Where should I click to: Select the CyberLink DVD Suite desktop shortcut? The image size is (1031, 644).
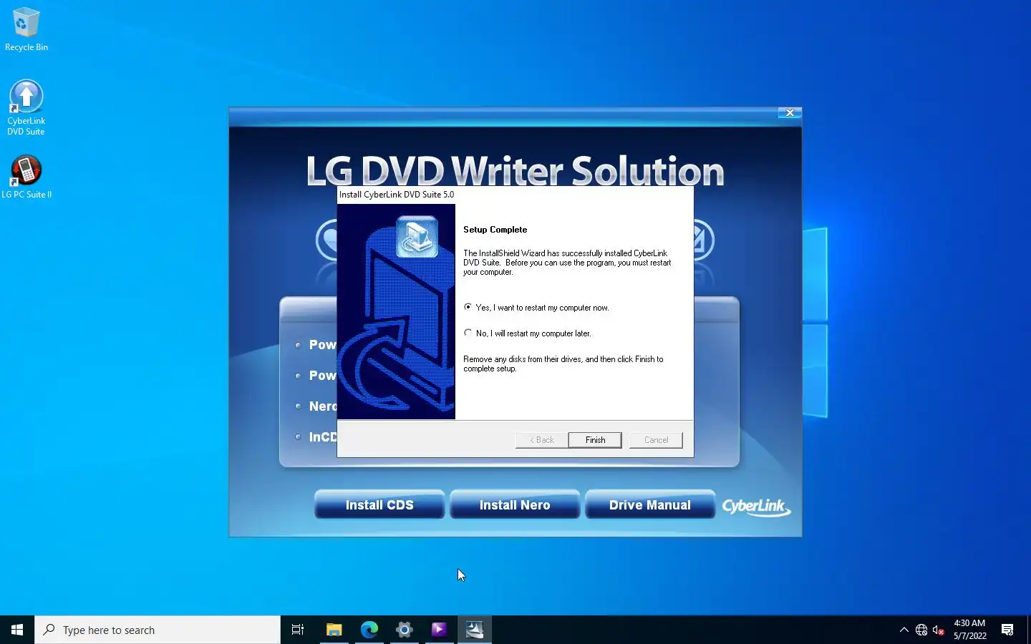click(26, 107)
